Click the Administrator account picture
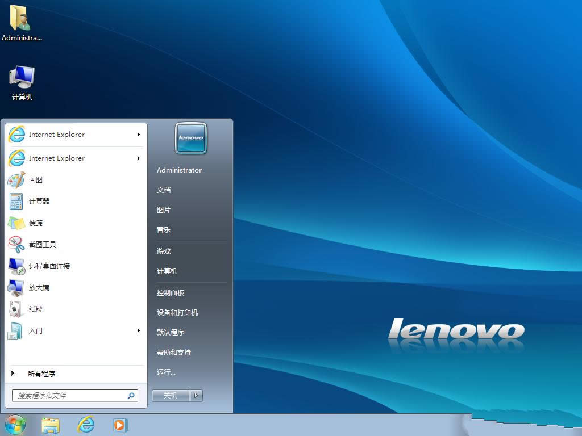This screenshot has width=582, height=436. pyautogui.click(x=191, y=138)
